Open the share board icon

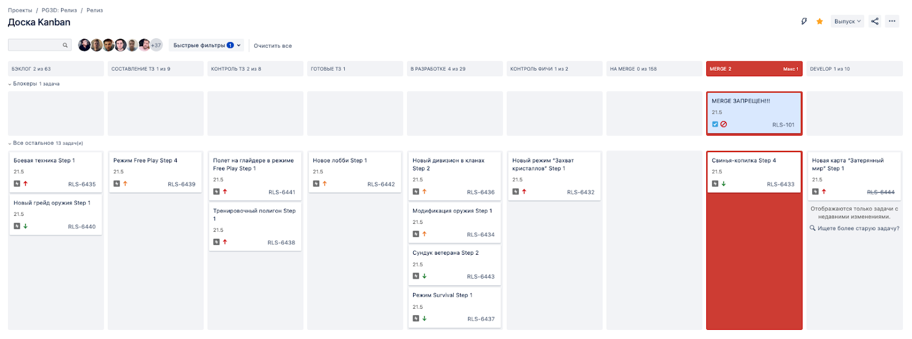[x=875, y=22]
